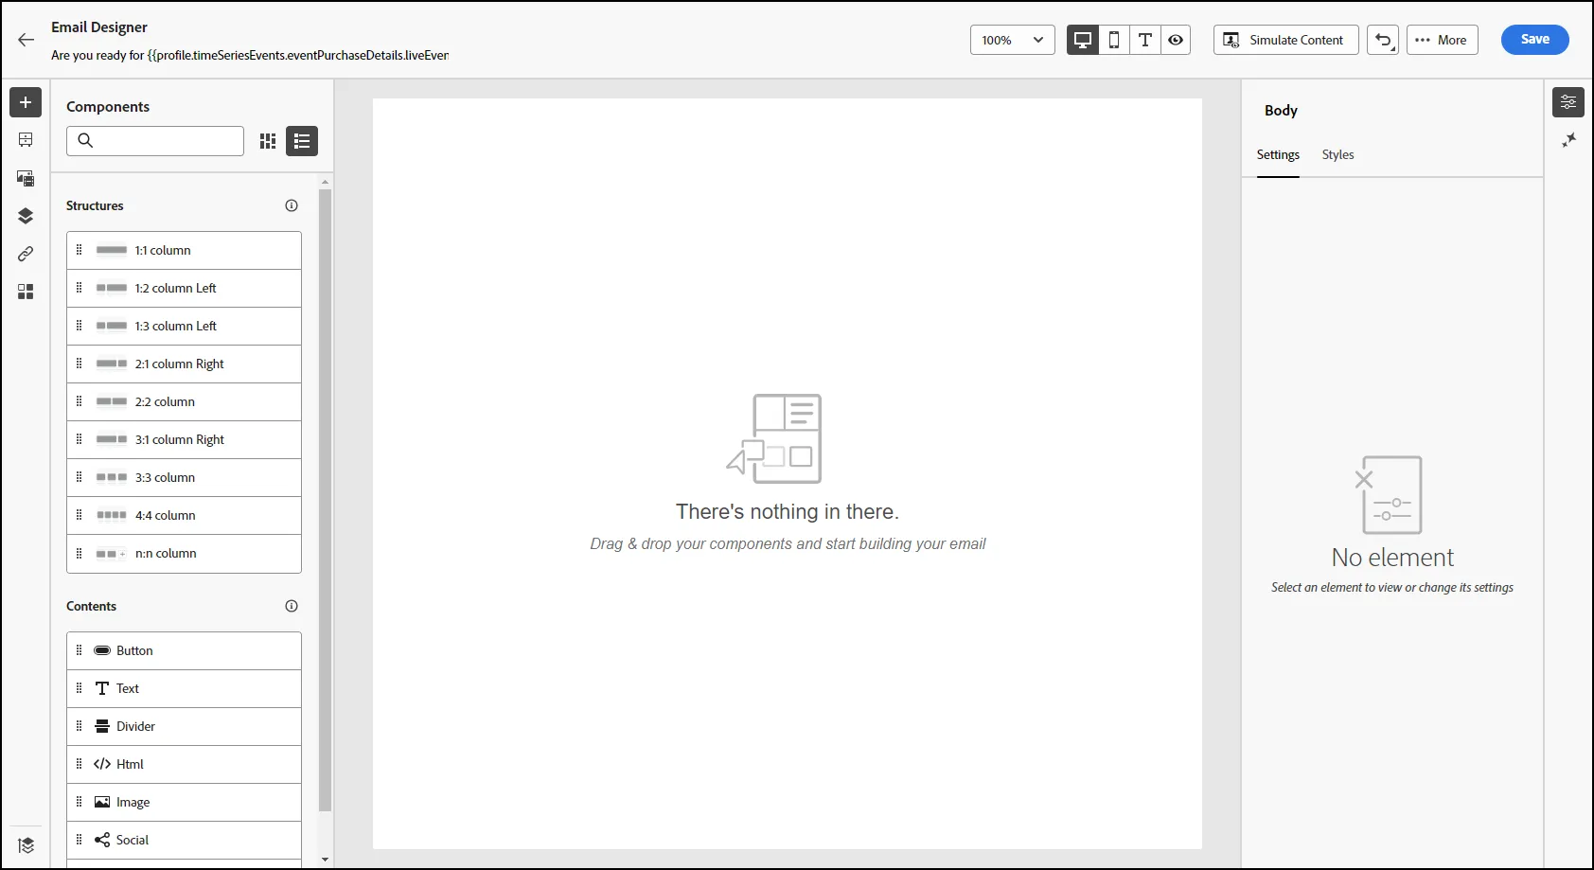Viewport: 1594px width, 870px height.
Task: Select the Button content component
Action: (184, 651)
